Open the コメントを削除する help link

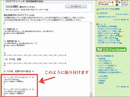[105, 63]
